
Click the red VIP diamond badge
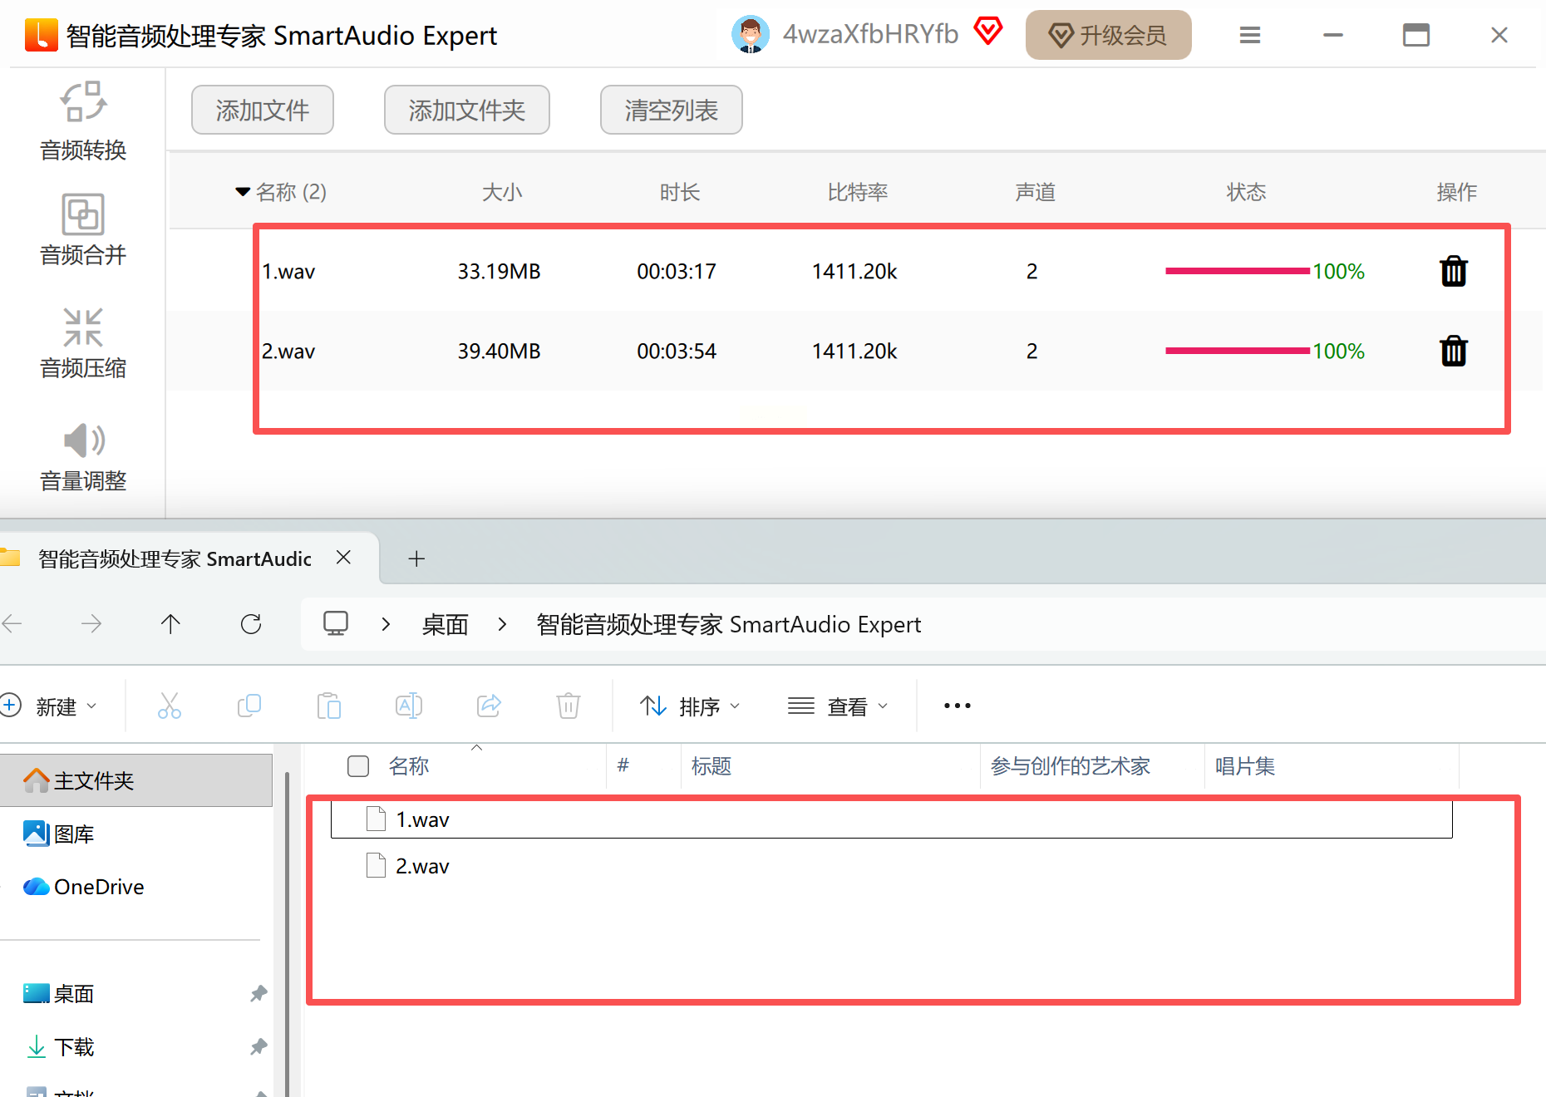point(988,32)
